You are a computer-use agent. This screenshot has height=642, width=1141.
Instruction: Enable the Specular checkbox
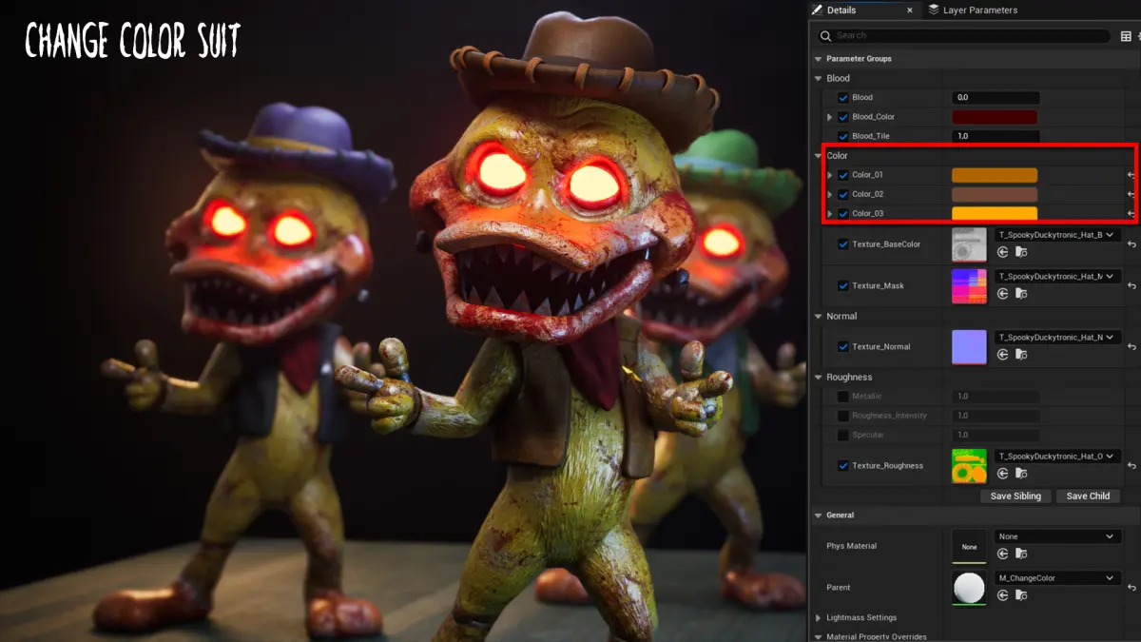842,435
